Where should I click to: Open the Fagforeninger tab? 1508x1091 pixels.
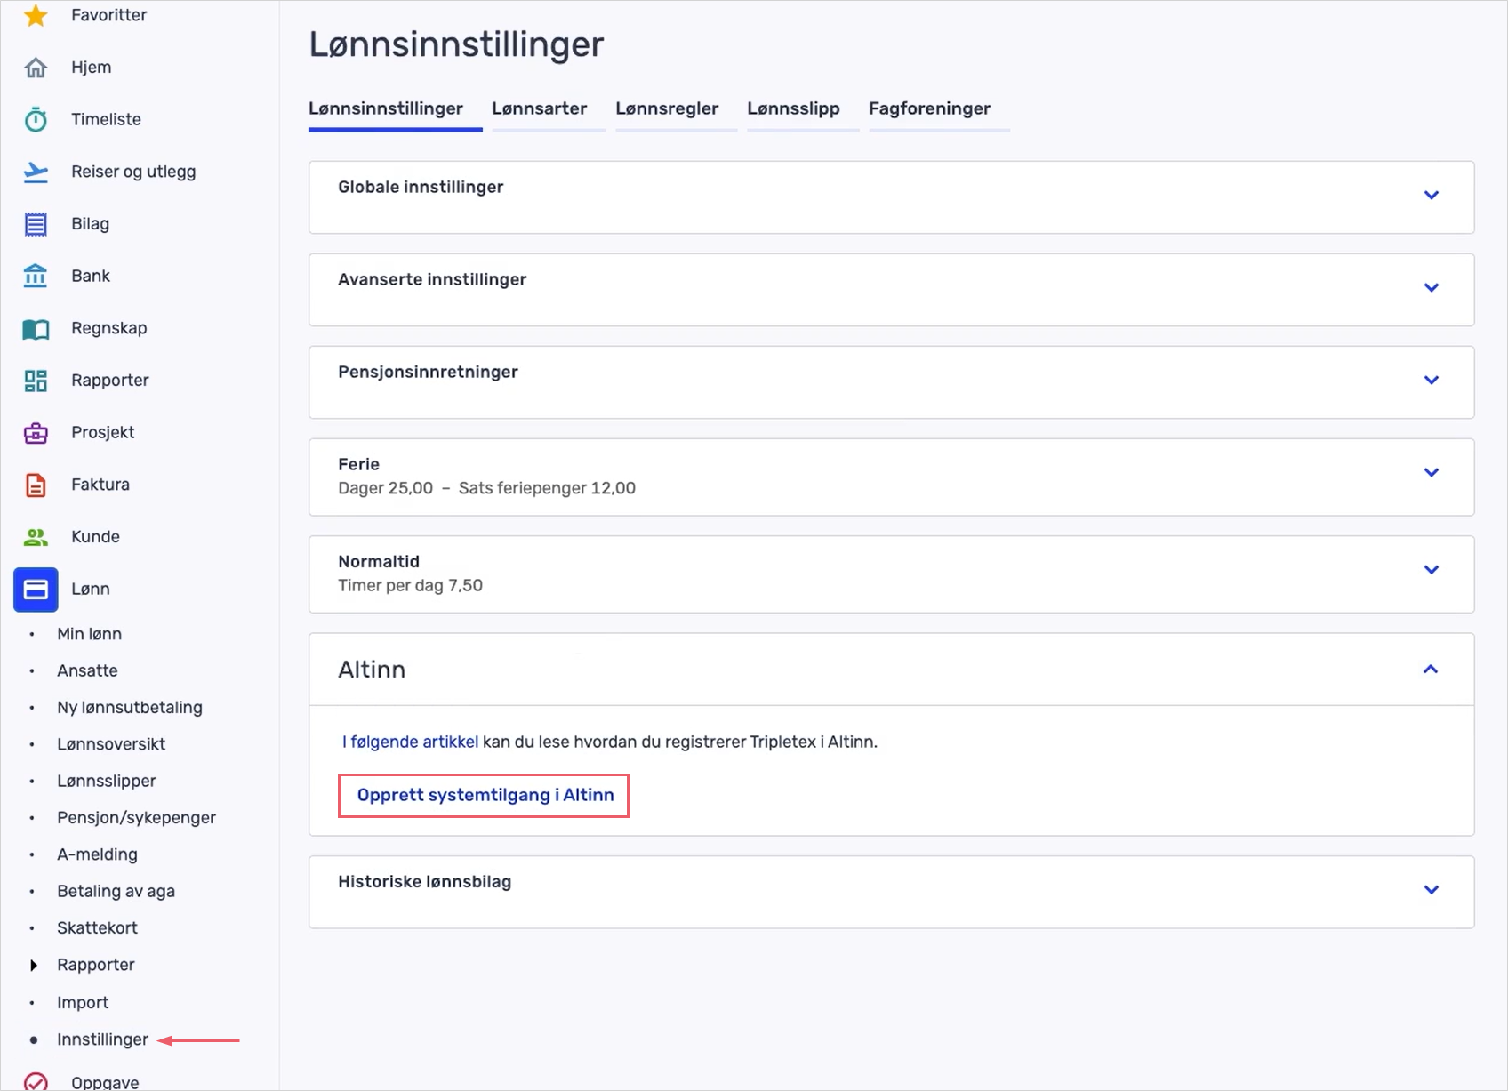coord(929,108)
